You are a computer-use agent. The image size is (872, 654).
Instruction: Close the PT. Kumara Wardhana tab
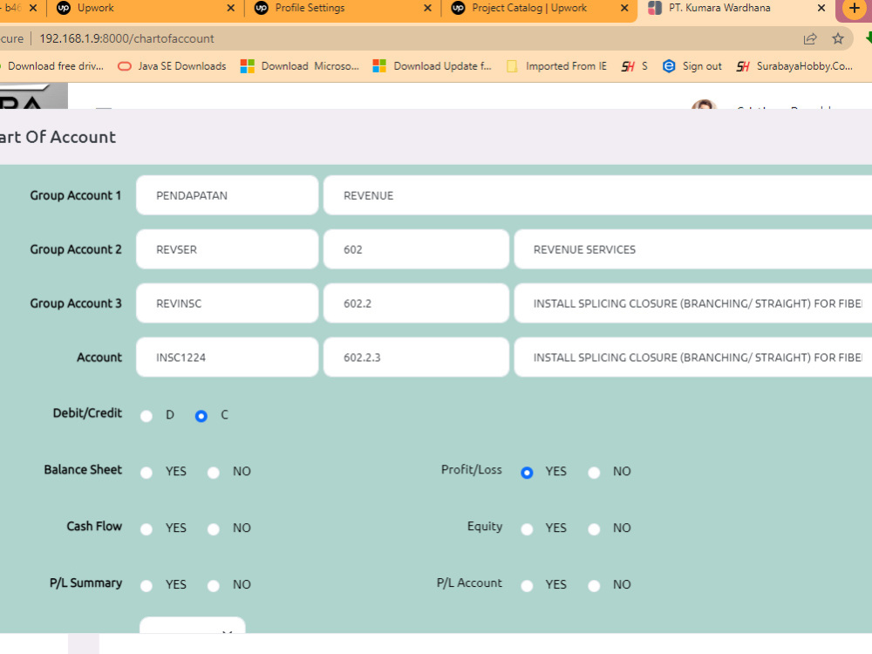click(821, 9)
